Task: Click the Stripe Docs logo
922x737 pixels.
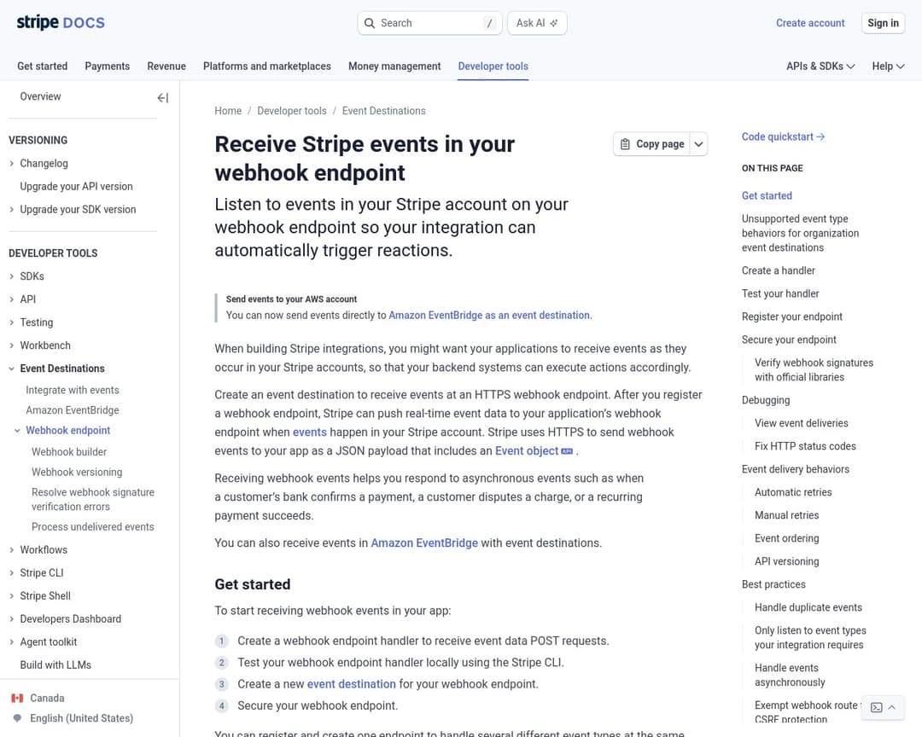Action: point(61,22)
